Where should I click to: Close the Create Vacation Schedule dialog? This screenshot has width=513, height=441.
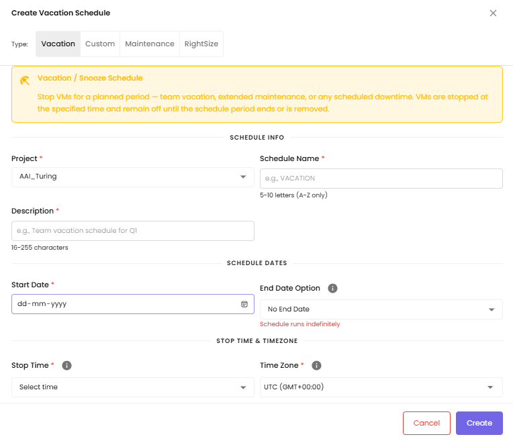(493, 13)
